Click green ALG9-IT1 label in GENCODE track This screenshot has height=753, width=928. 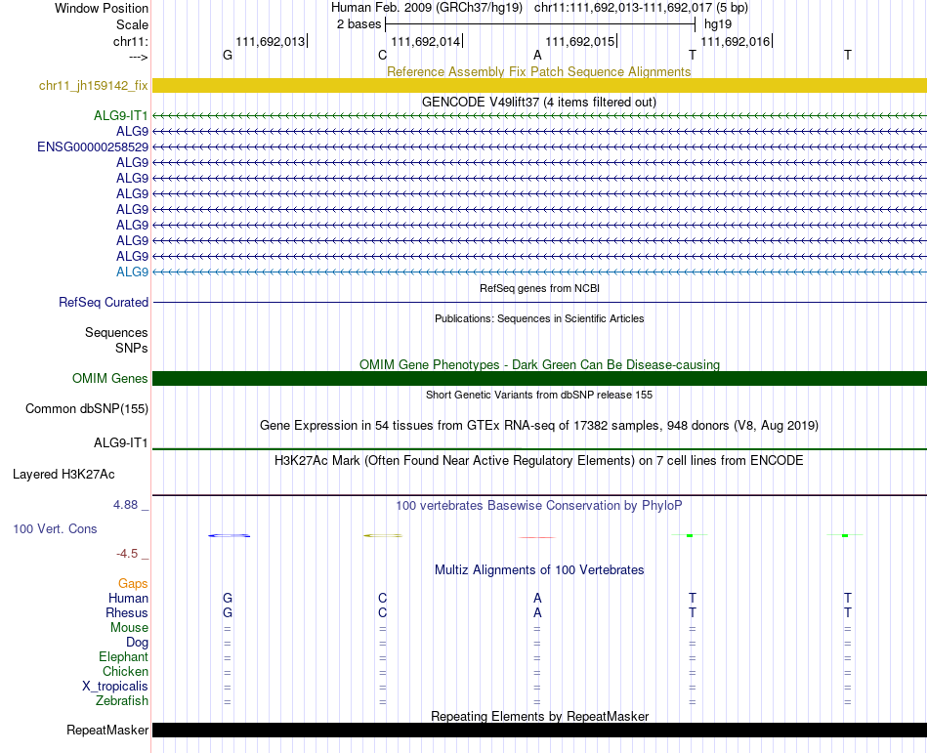click(121, 115)
